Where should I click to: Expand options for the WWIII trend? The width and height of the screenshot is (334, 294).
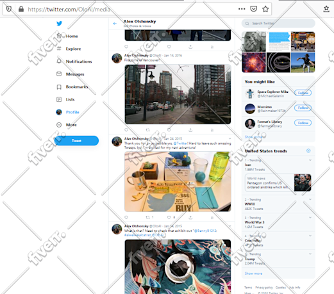(x=310, y=199)
